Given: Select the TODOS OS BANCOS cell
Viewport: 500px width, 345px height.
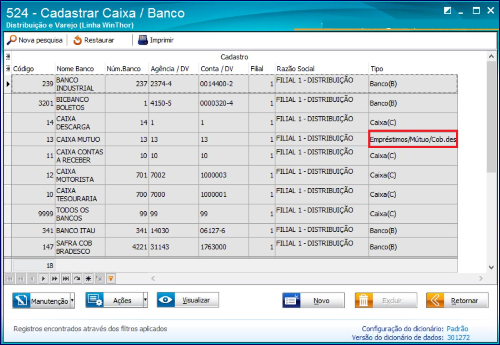Looking at the screenshot, I should point(80,214).
